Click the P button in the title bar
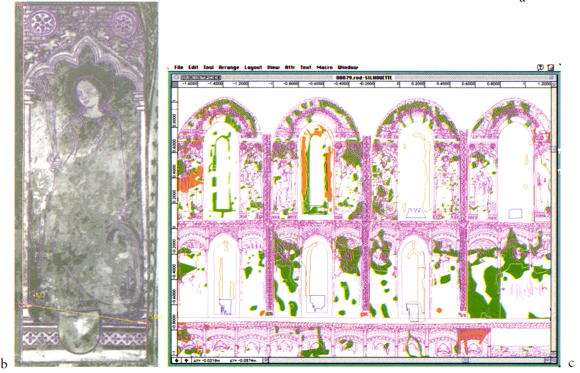580x373 pixels. pos(207,78)
